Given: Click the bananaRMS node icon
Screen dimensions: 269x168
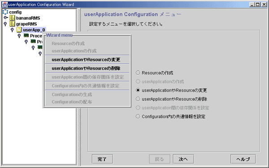Looking at the screenshot, I should [12, 18].
